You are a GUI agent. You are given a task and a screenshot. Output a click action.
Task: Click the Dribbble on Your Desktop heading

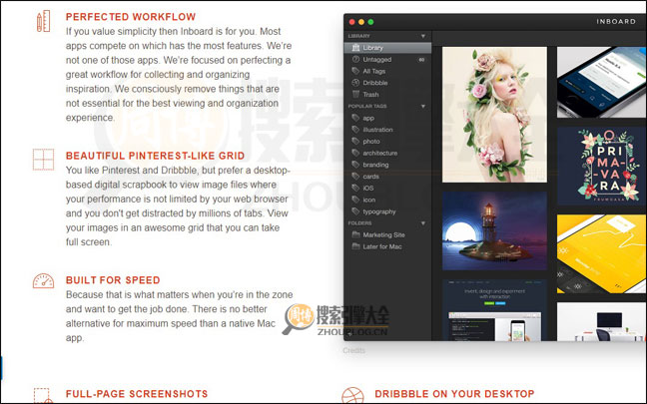point(454,394)
